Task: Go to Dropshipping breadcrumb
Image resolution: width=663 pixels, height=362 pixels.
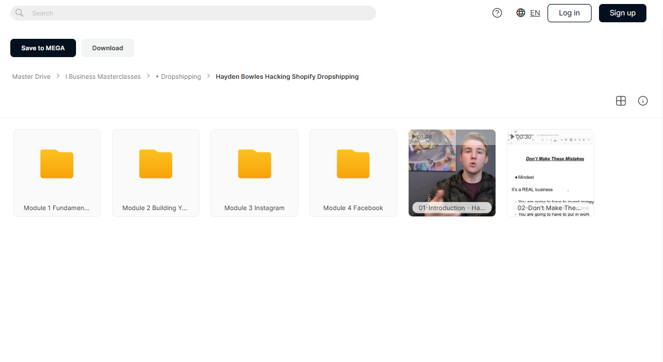Action: [x=178, y=77]
